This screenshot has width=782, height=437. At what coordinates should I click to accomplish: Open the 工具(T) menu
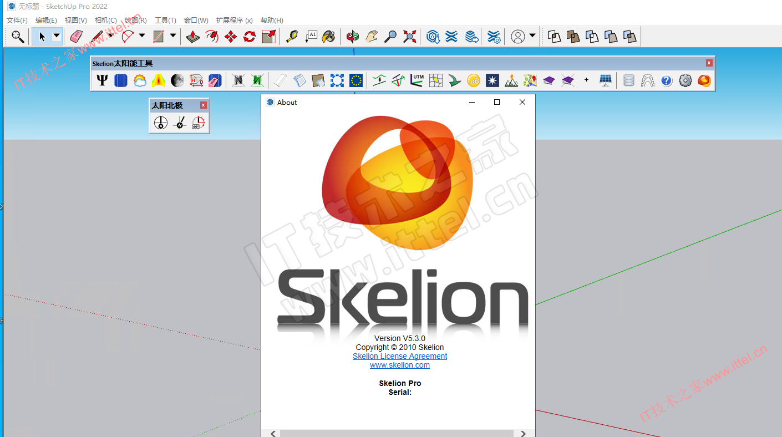(x=165, y=21)
